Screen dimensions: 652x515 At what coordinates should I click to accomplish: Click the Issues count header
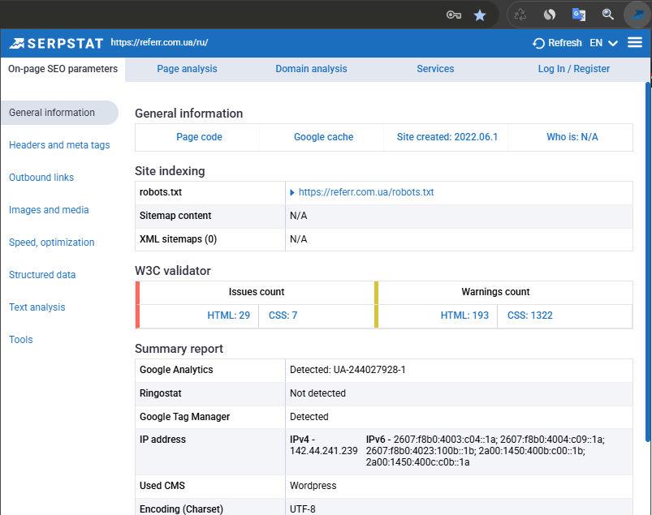[x=257, y=292]
